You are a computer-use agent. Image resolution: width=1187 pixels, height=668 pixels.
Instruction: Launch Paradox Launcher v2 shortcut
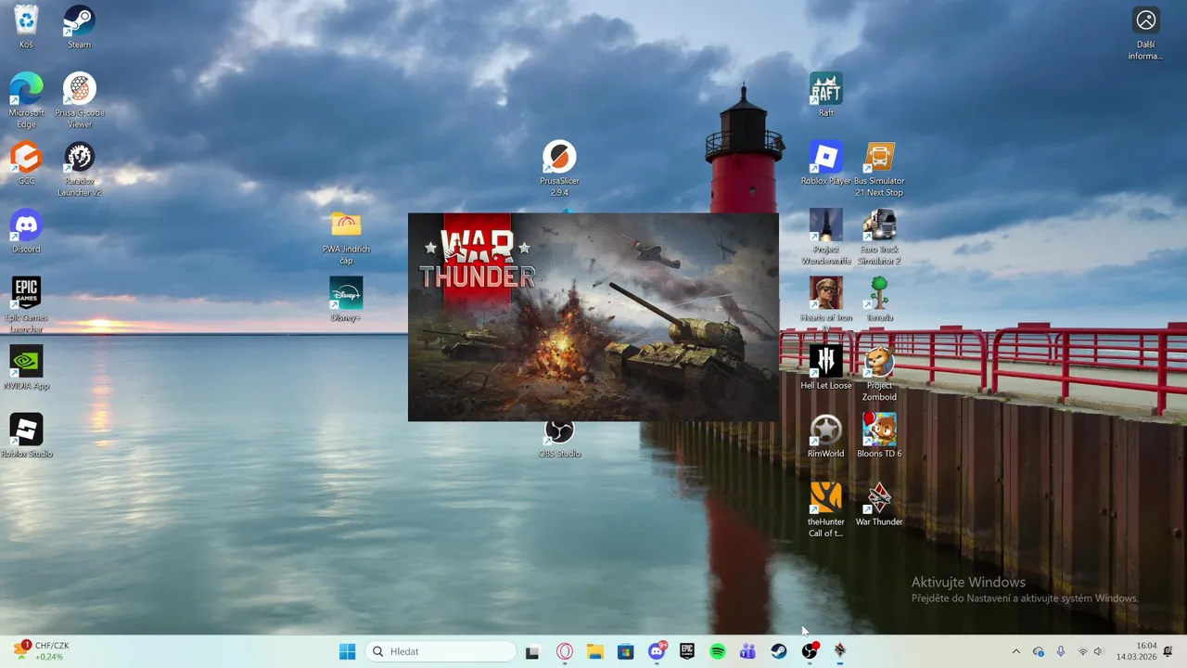[x=79, y=169]
